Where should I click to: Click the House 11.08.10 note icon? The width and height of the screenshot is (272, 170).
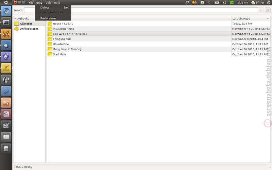click(50, 23)
